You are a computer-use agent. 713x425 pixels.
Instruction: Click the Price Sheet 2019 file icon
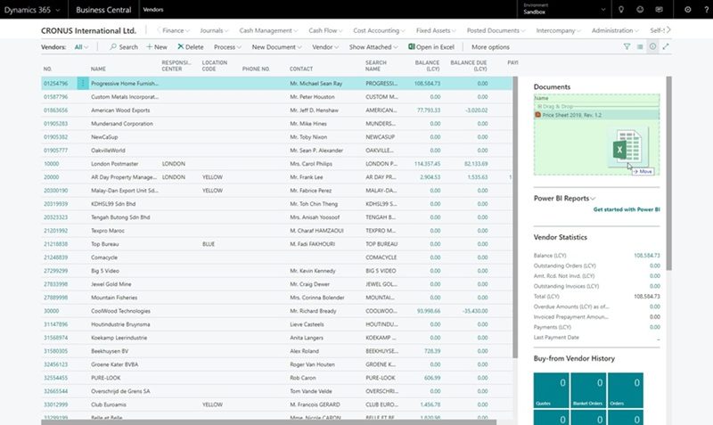(538, 115)
